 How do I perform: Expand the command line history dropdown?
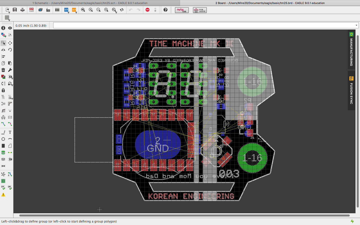[x=356, y=25]
